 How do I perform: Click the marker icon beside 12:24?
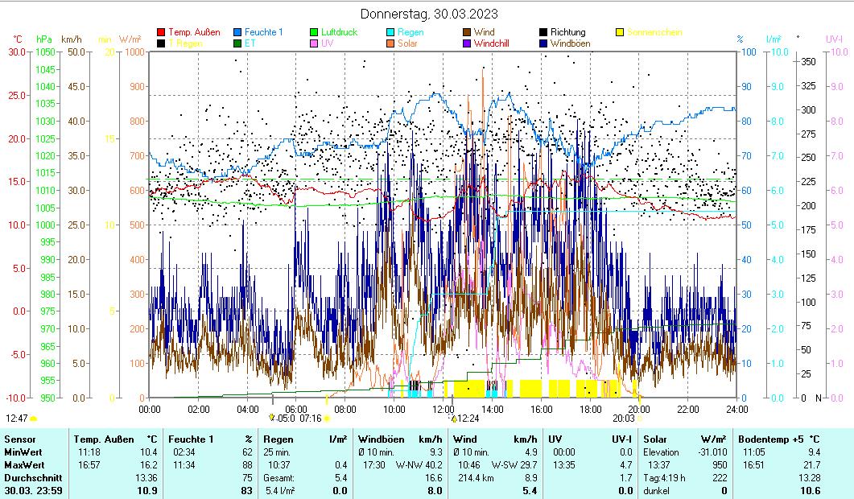click(454, 419)
